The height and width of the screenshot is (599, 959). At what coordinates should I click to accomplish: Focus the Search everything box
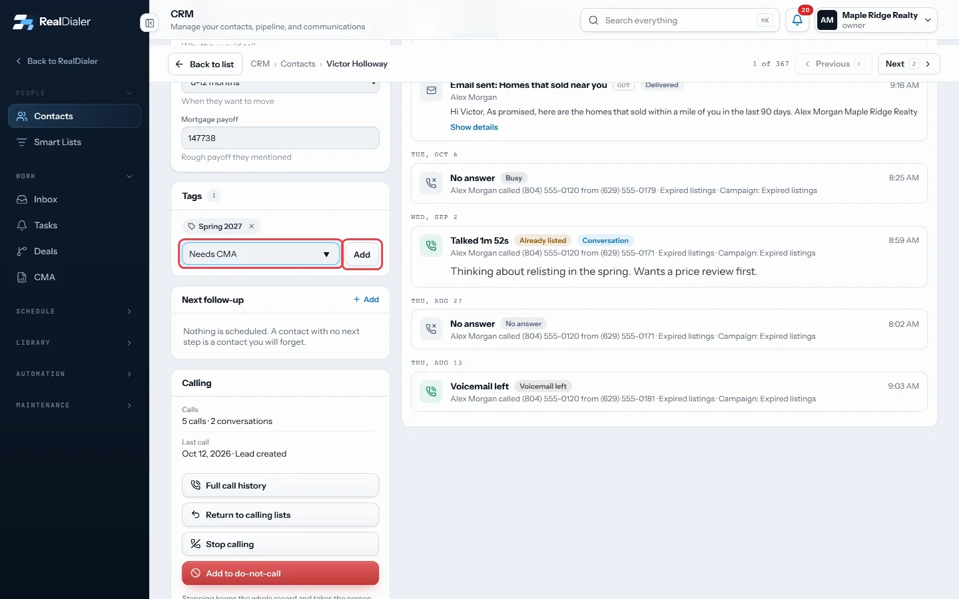680,20
